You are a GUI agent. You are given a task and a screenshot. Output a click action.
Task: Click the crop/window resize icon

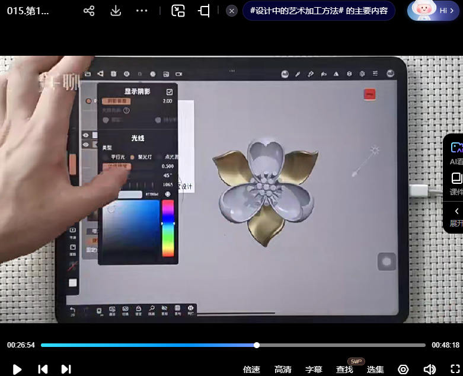(204, 11)
